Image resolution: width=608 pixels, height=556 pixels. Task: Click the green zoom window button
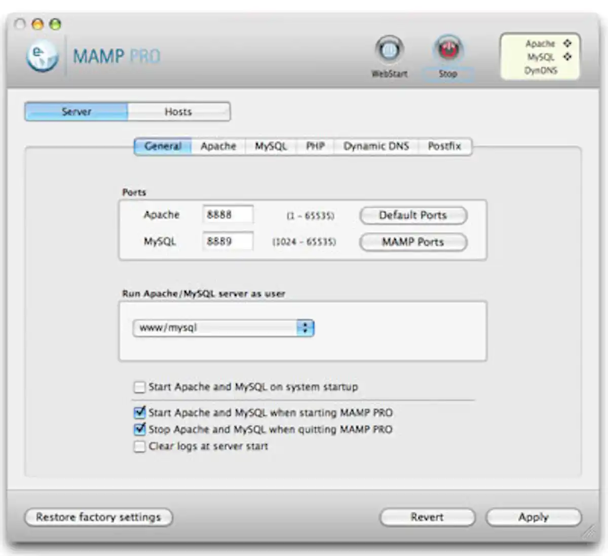click(x=55, y=24)
